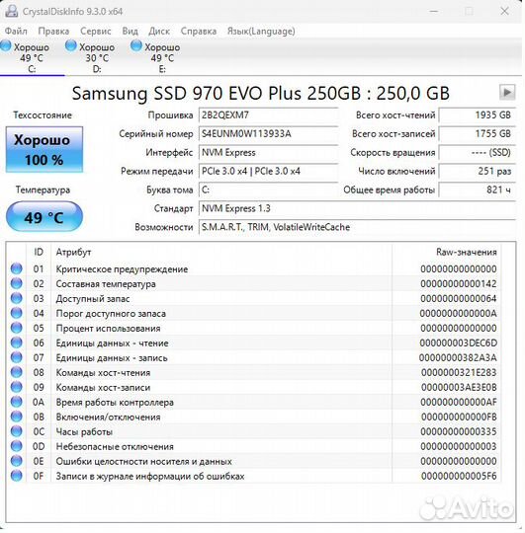Viewport: 525px width, 533px height.
Task: Click the Атрибут column header
Action: pos(73,253)
